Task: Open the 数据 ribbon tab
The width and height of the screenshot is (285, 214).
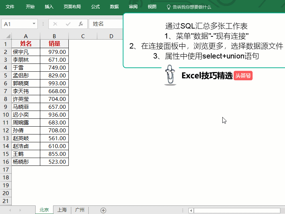Action: (114, 7)
